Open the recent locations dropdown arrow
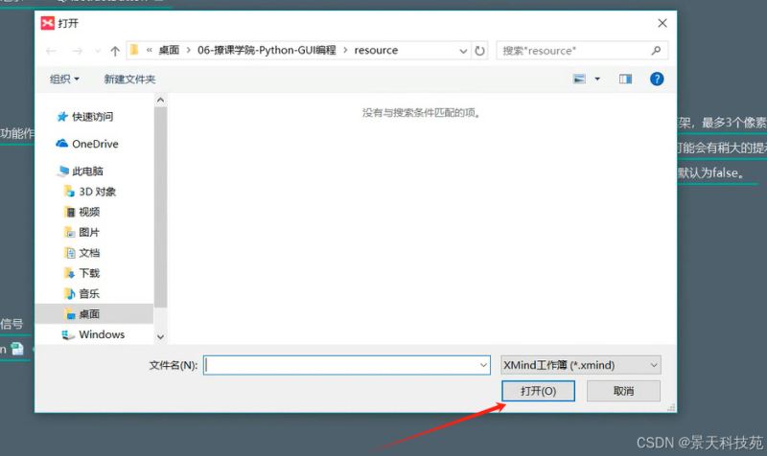This screenshot has height=456, width=767. point(98,51)
